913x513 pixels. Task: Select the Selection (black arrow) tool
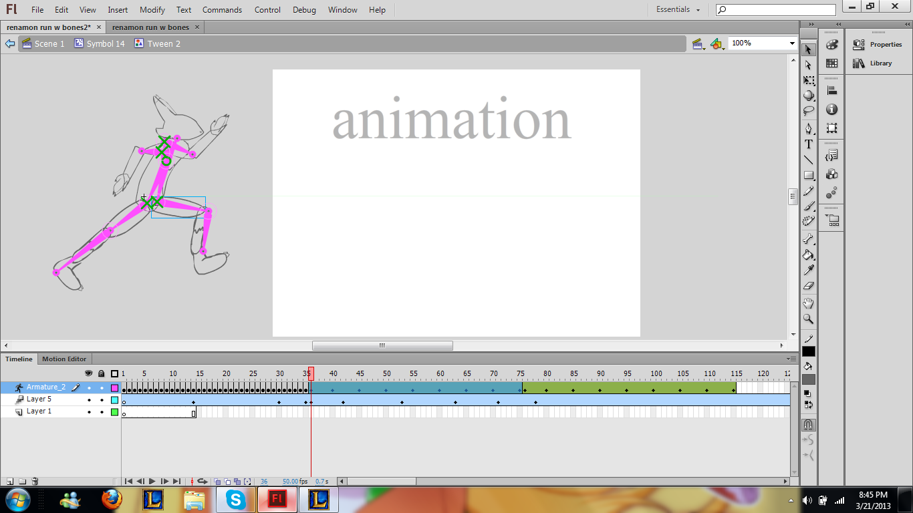pyautogui.click(x=808, y=50)
